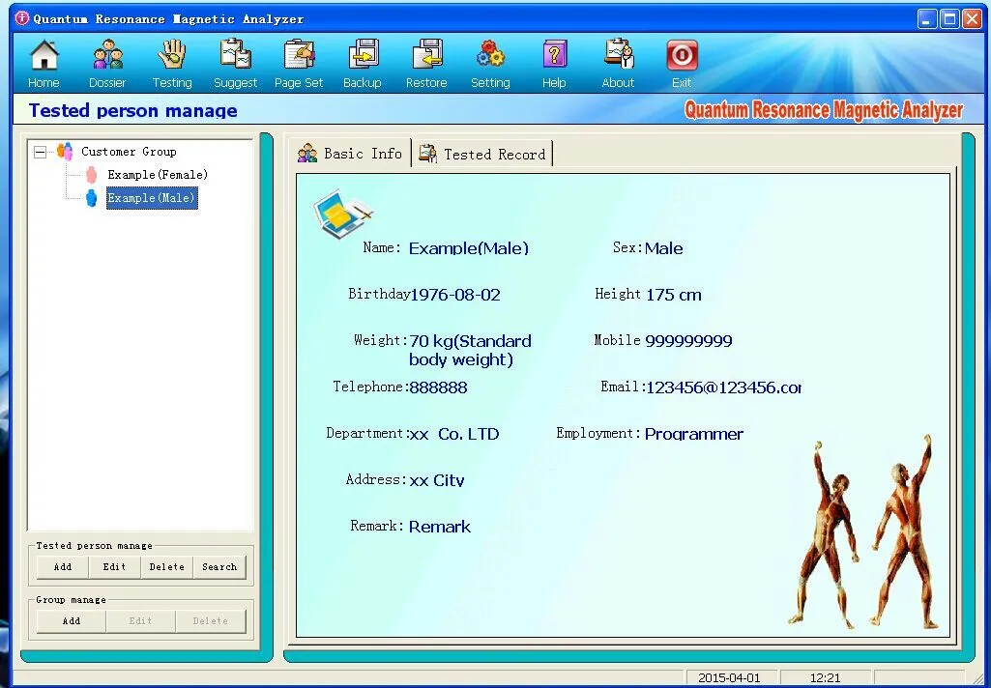Open the Suggest function

pos(235,61)
